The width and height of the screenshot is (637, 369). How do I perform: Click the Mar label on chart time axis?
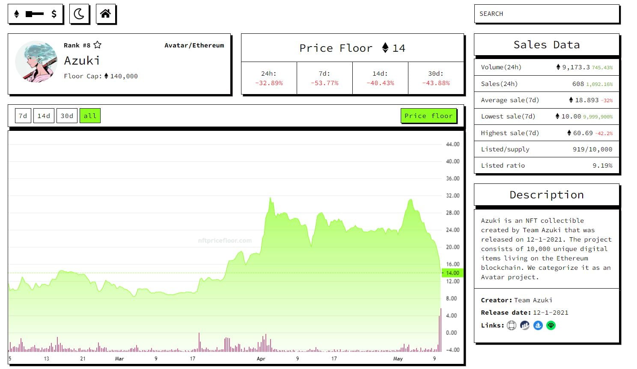(x=119, y=359)
